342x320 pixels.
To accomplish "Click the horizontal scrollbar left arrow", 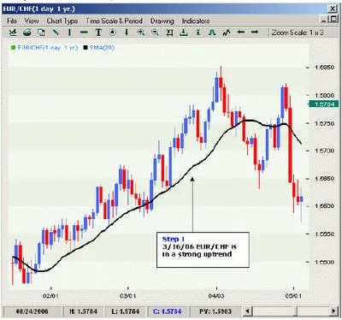I will pos(247,311).
